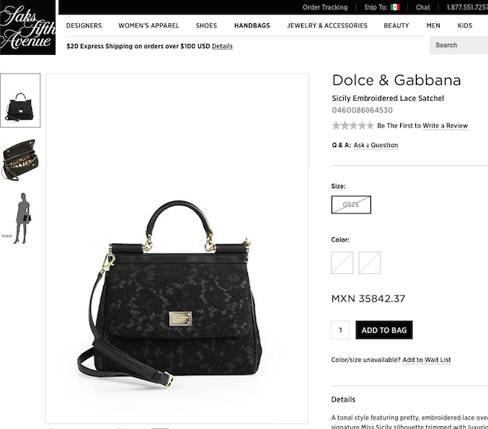Open the Handbags menu

pos(252,25)
